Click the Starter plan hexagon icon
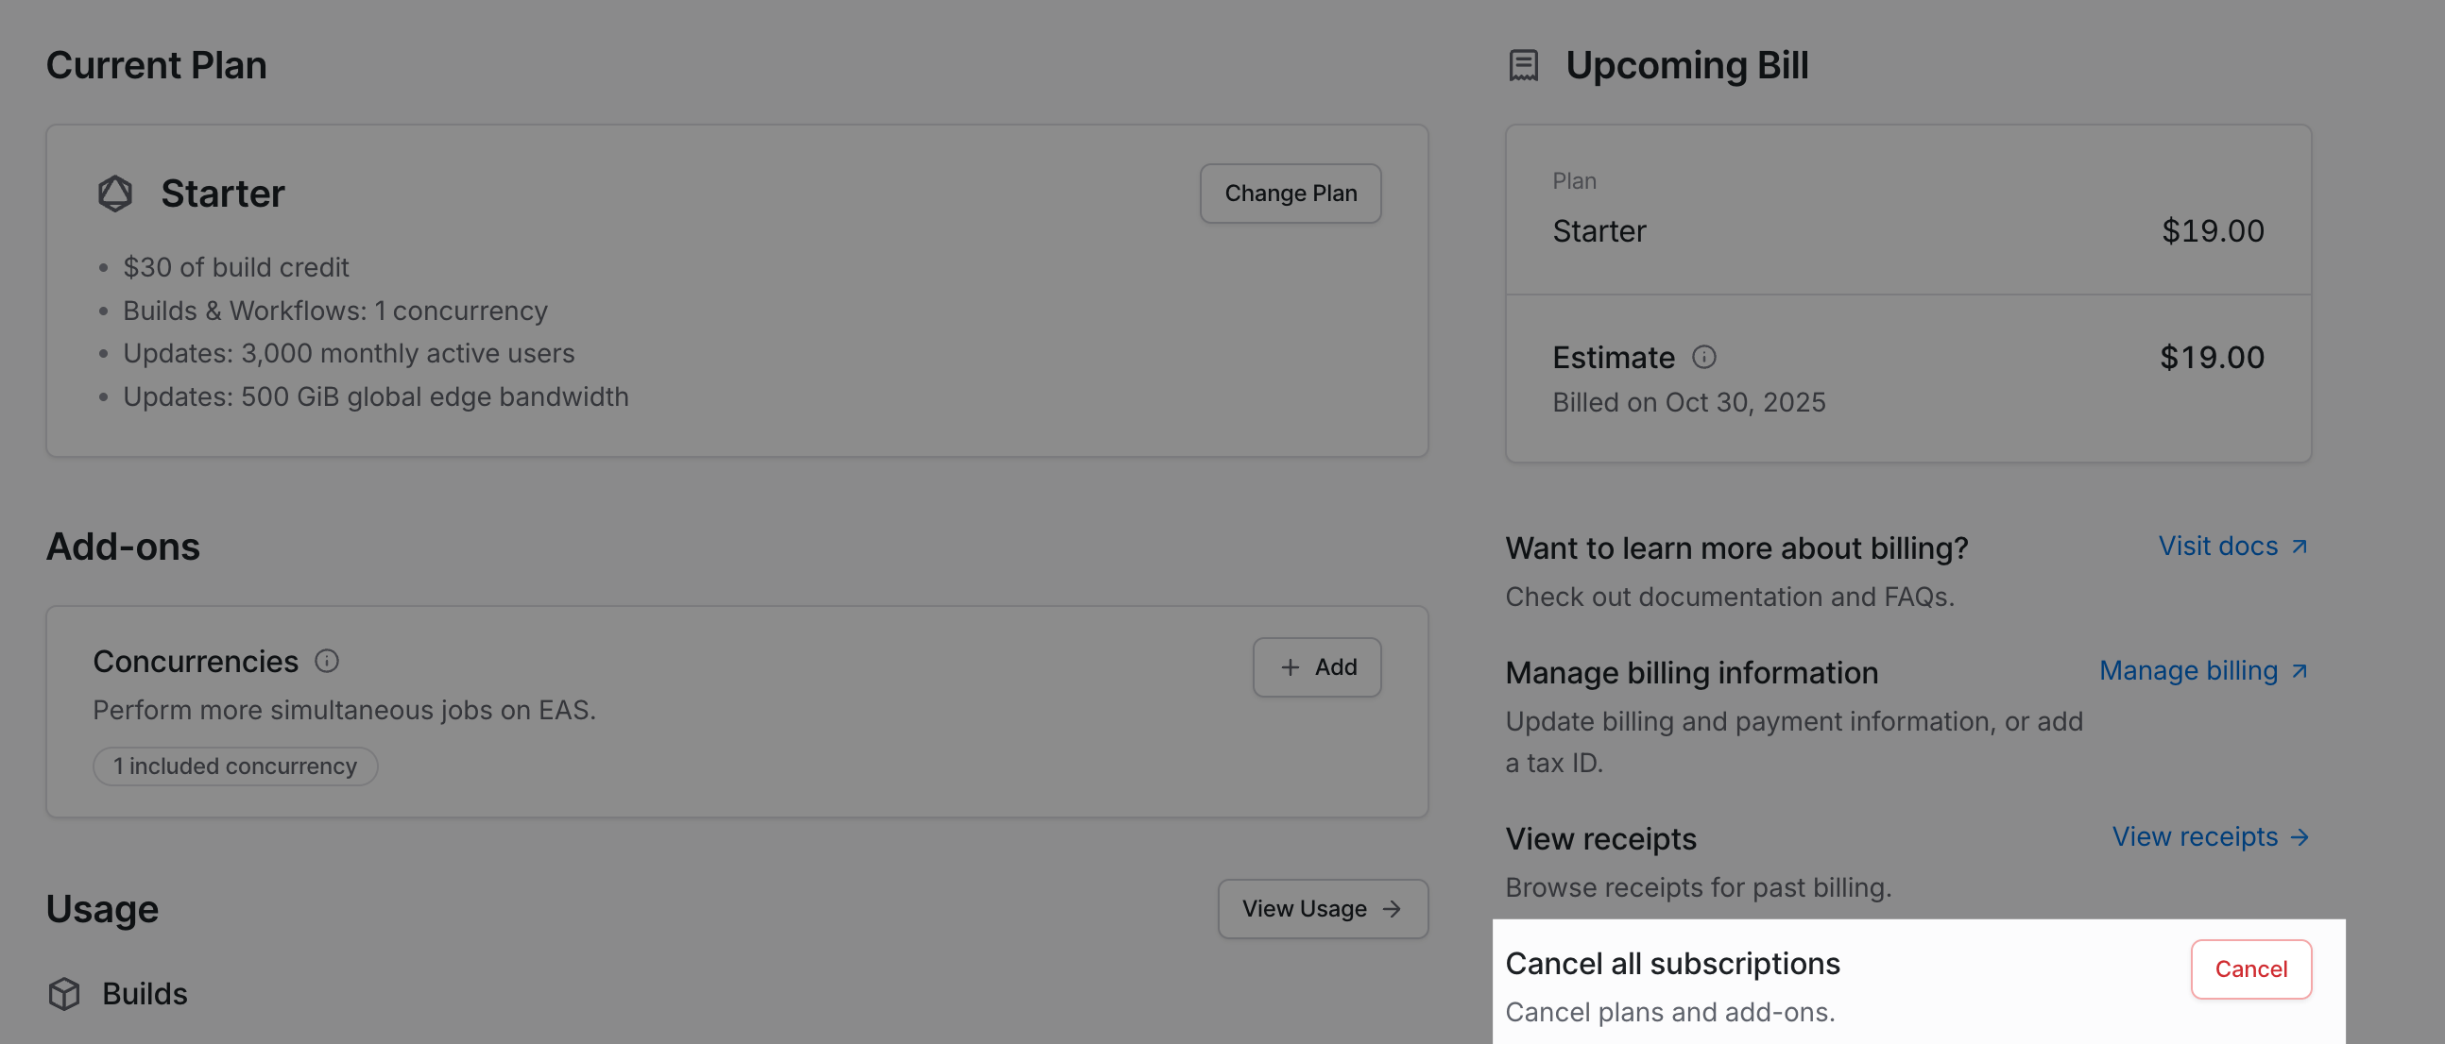 tap(115, 193)
